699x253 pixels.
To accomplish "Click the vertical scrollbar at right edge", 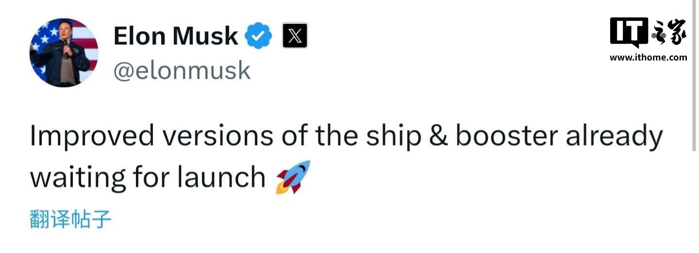I will (x=694, y=77).
